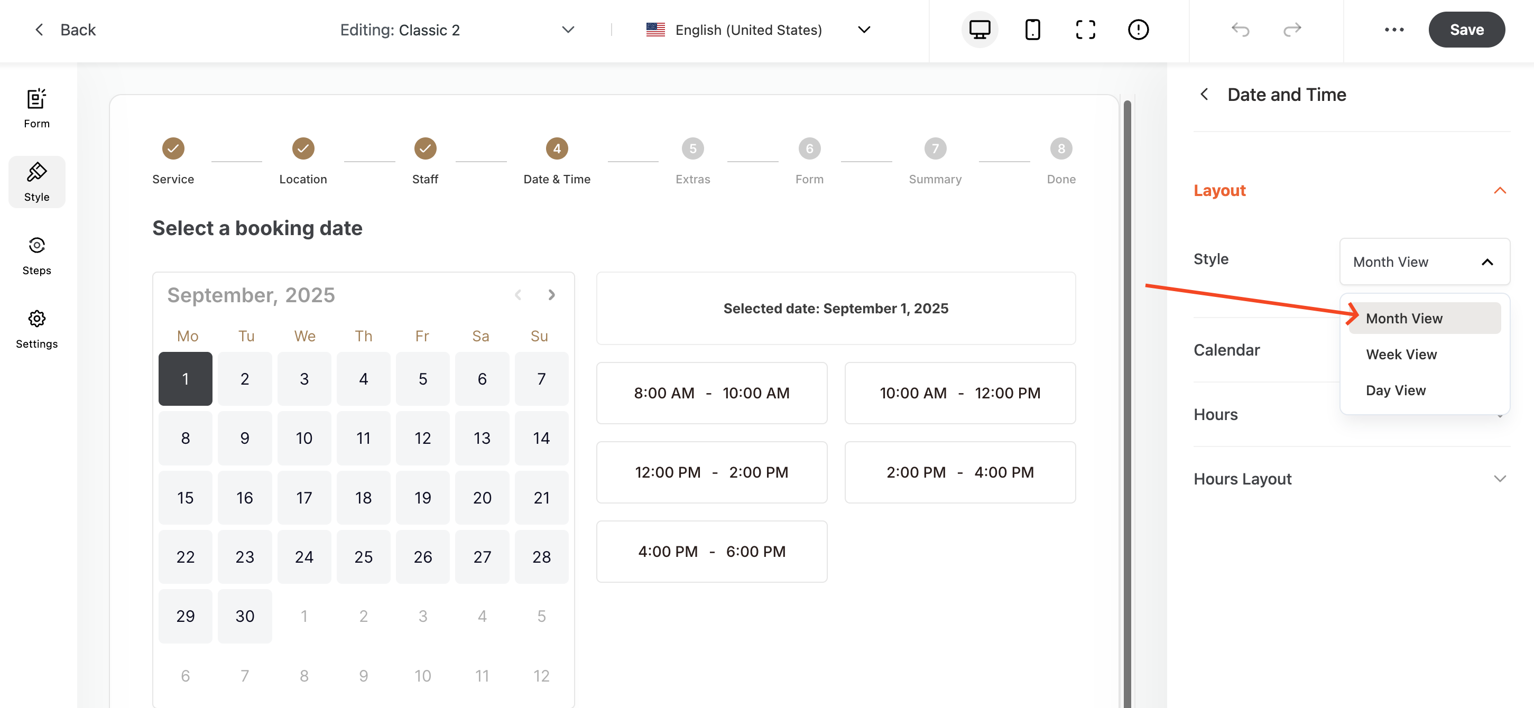Select Day View option

[x=1425, y=390]
